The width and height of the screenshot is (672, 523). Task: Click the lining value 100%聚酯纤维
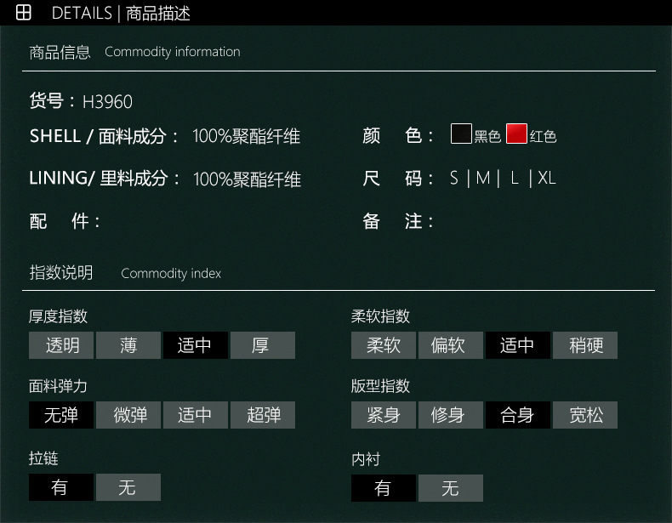(x=247, y=179)
